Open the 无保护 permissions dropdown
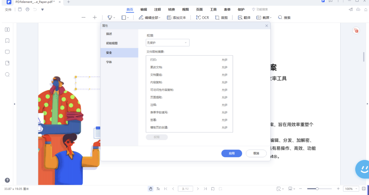Screen dimensions: 369x195 click(x=167, y=42)
